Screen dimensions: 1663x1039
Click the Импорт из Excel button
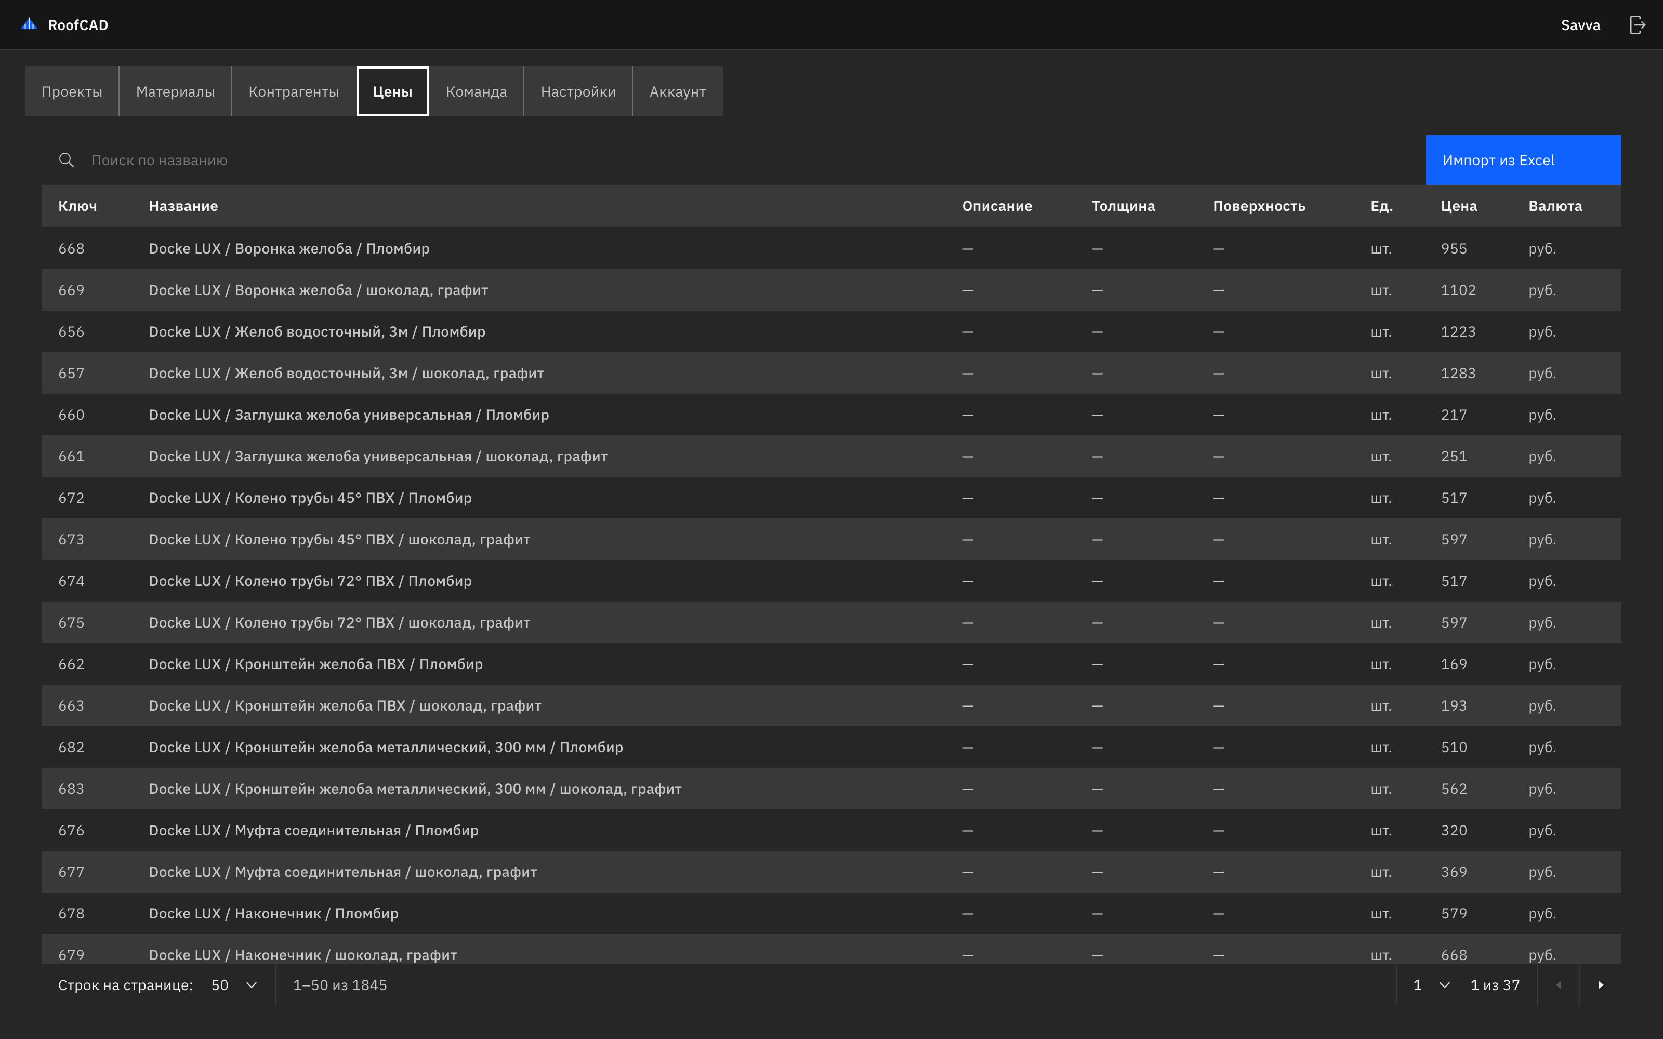(x=1523, y=160)
